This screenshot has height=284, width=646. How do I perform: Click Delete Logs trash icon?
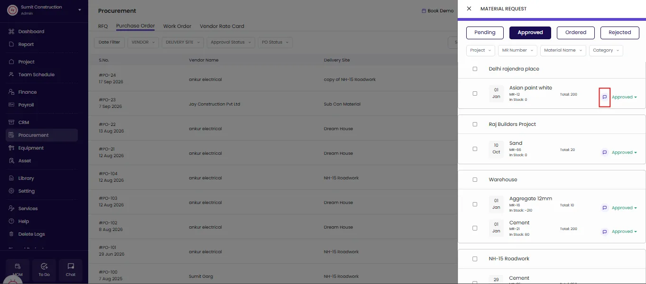[x=12, y=234]
